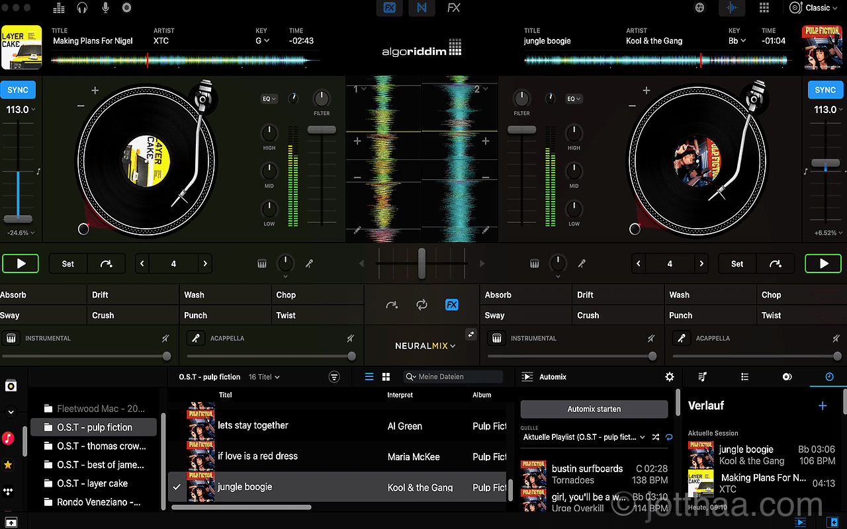Click the swap decks icon above NEURALMIX

pyautogui.click(x=471, y=334)
